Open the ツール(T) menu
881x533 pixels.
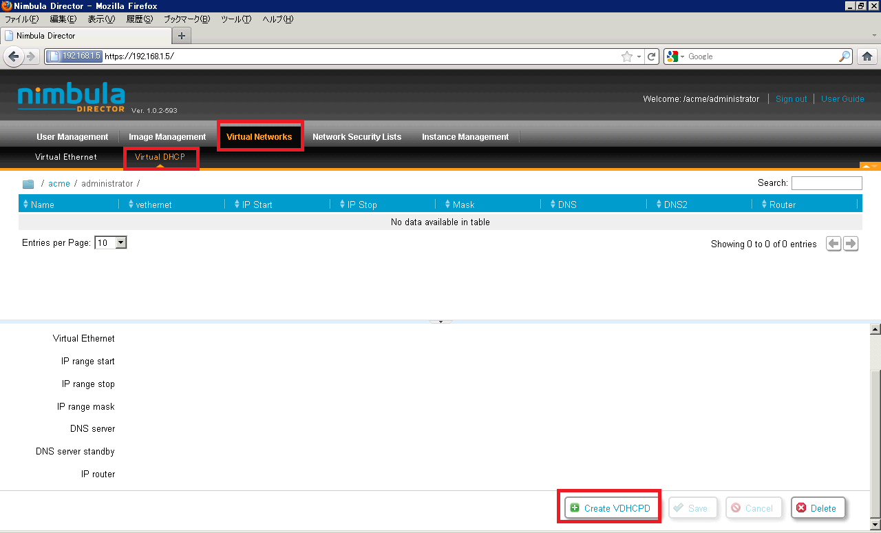[236, 19]
